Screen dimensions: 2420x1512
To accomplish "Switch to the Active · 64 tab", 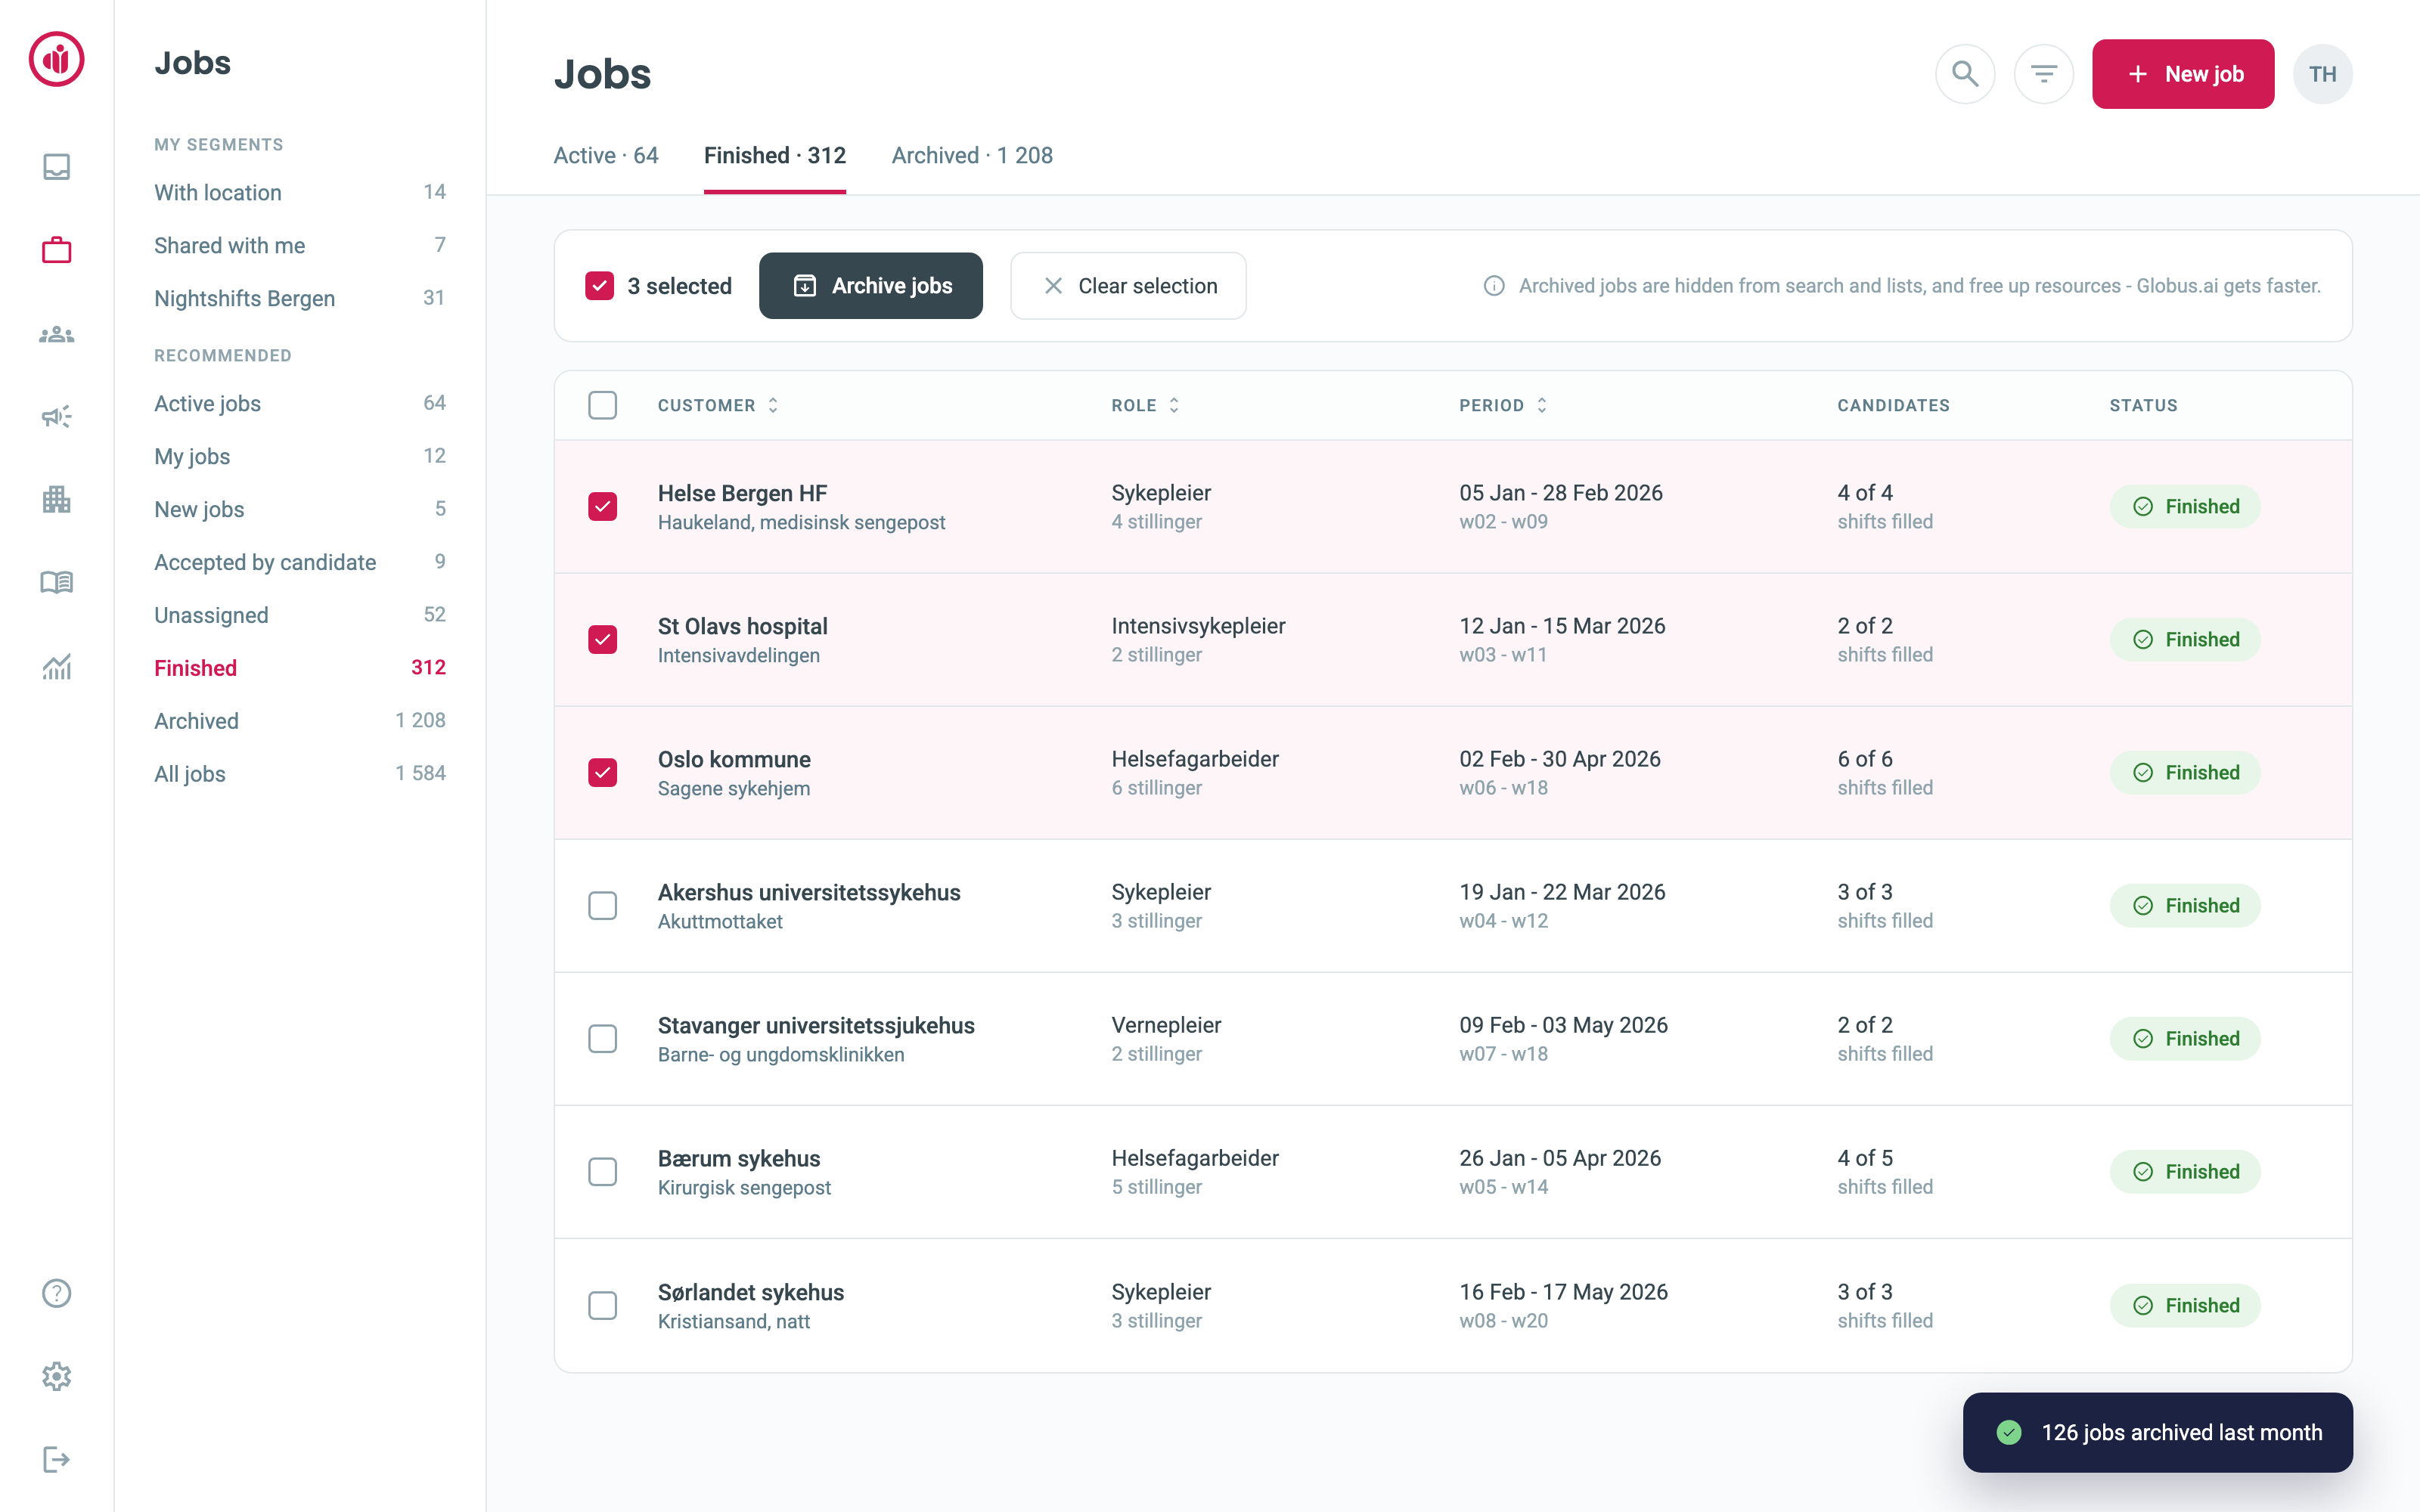I will (x=606, y=155).
